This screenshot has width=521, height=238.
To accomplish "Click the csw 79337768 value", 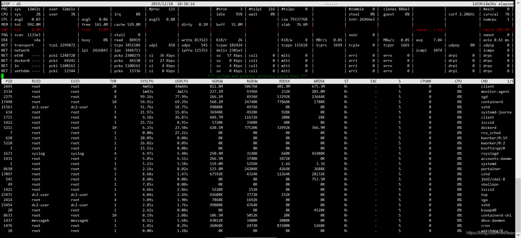I will [x=294, y=19].
